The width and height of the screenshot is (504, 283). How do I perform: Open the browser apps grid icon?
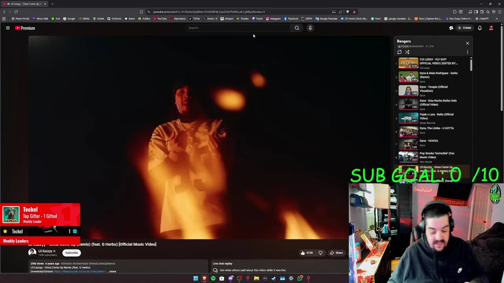[4, 18]
